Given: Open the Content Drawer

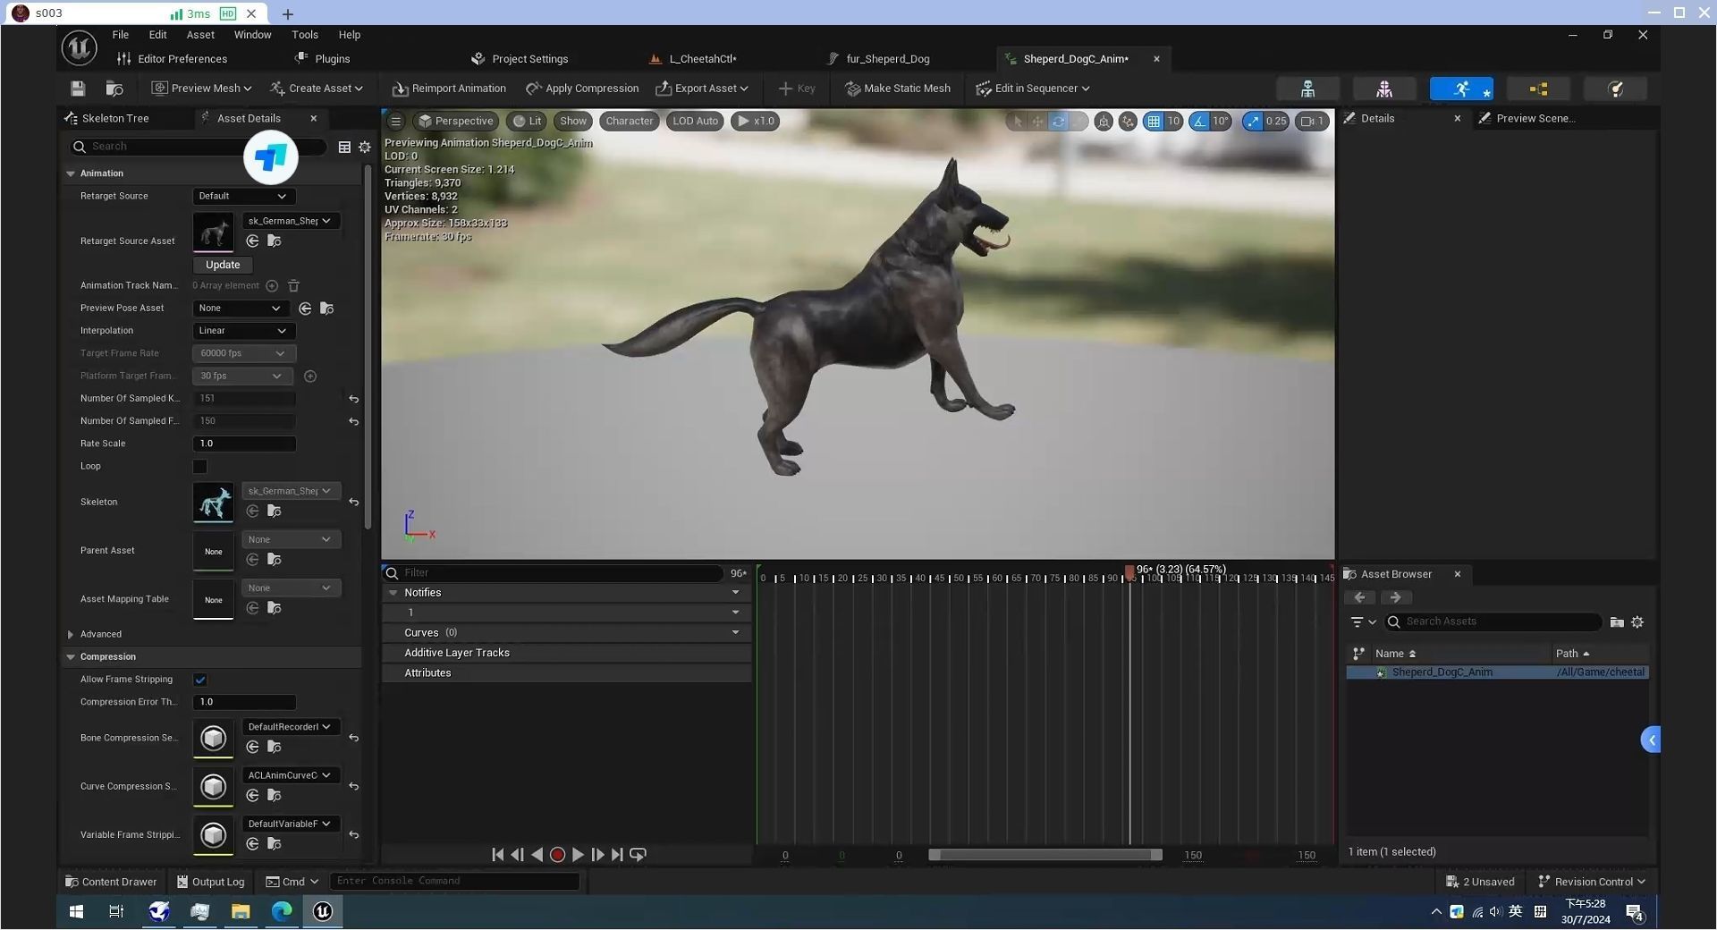Looking at the screenshot, I should tap(111, 883).
